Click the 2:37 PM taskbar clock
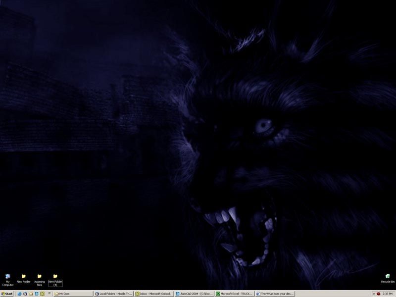The height and width of the screenshot is (297, 396). [387, 294]
